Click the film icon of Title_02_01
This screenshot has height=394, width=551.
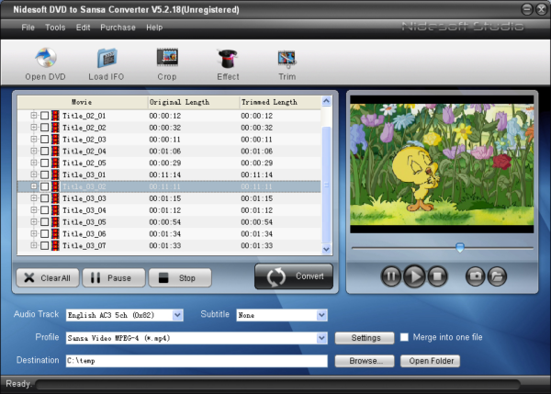pyautogui.click(x=55, y=116)
